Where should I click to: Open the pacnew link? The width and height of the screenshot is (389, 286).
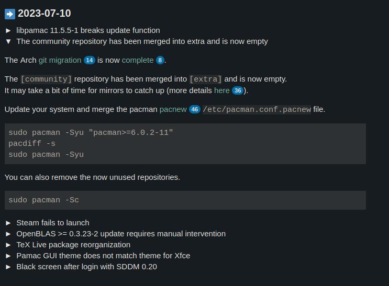point(173,109)
